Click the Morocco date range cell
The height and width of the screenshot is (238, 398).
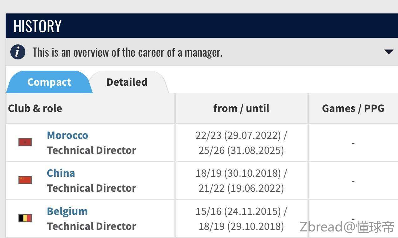click(241, 143)
